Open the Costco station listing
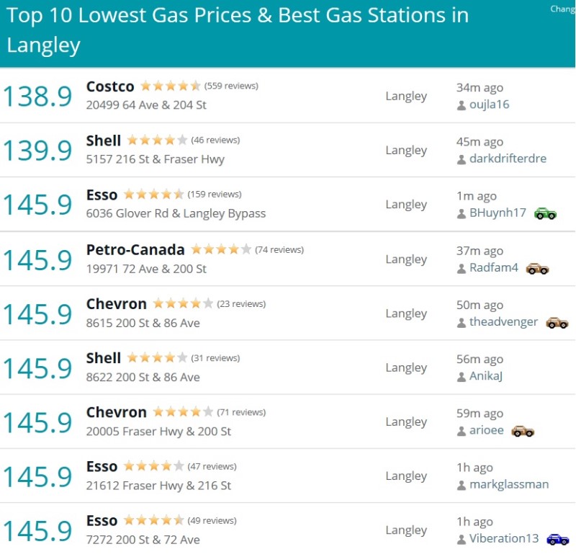576x557 pixels. [x=110, y=86]
